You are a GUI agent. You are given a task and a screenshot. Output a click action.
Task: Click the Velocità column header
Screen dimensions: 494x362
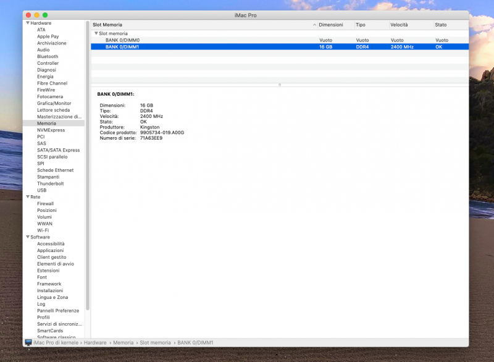pyautogui.click(x=399, y=25)
